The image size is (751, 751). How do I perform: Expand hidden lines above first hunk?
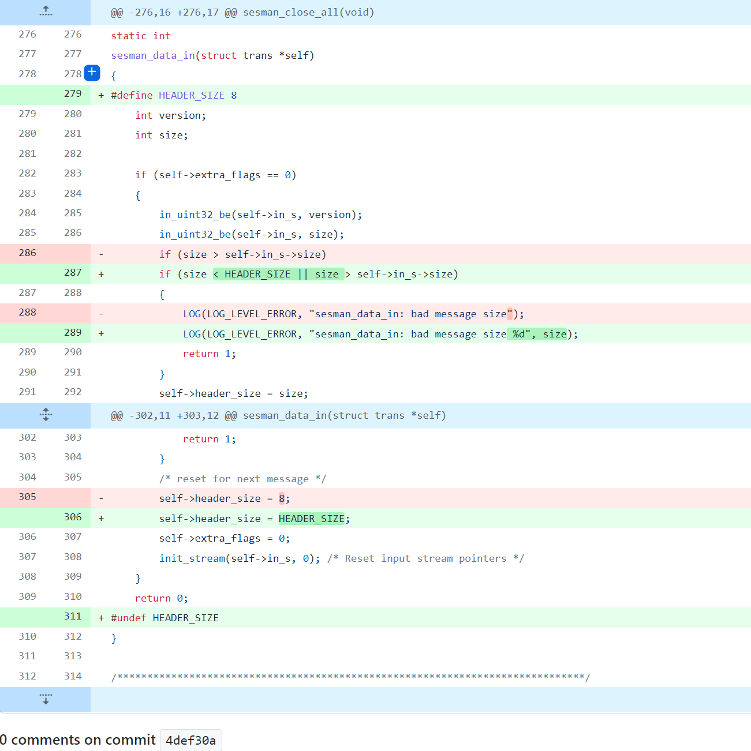tap(46, 12)
